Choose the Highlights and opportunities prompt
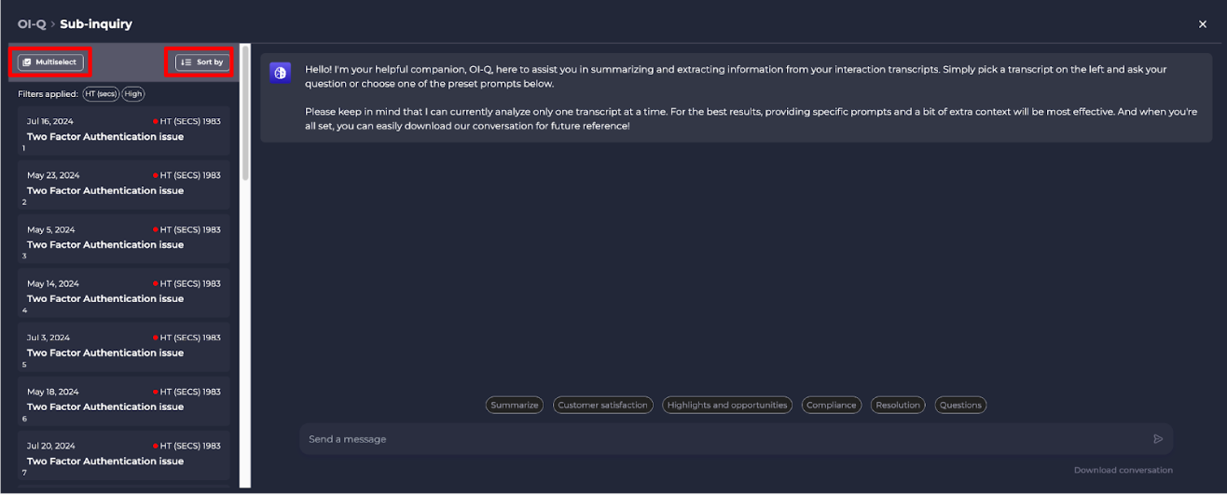 tap(727, 406)
